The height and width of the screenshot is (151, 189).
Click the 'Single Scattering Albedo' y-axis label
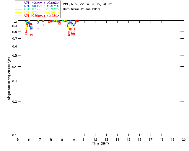coord(9,78)
